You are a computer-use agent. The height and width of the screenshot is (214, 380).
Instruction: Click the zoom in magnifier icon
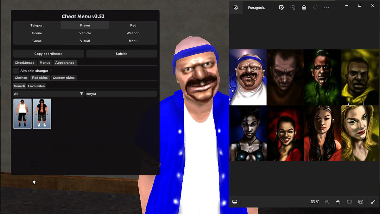338,202
